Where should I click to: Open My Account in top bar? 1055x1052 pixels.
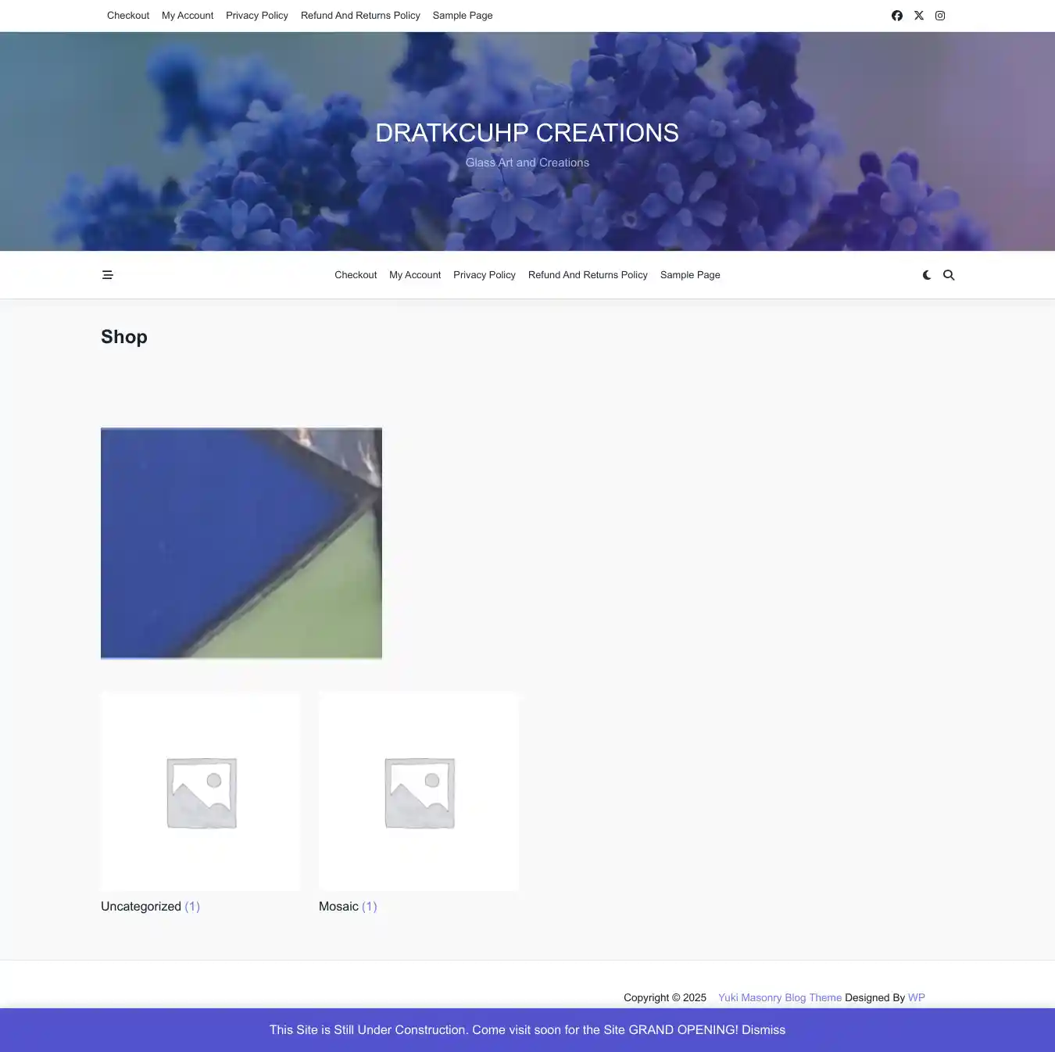pos(188,16)
